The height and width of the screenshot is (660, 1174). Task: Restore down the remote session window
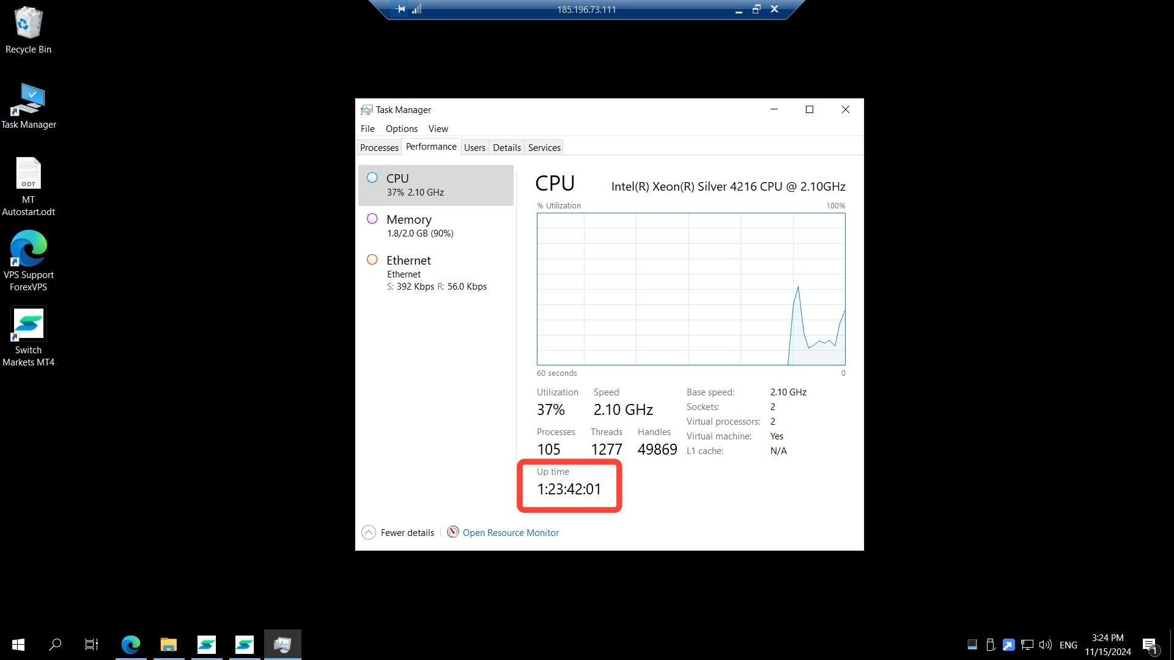click(x=756, y=9)
